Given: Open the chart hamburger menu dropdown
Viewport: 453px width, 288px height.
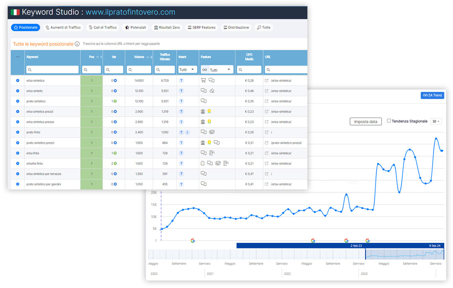Looking at the screenshot, I should pos(436,121).
